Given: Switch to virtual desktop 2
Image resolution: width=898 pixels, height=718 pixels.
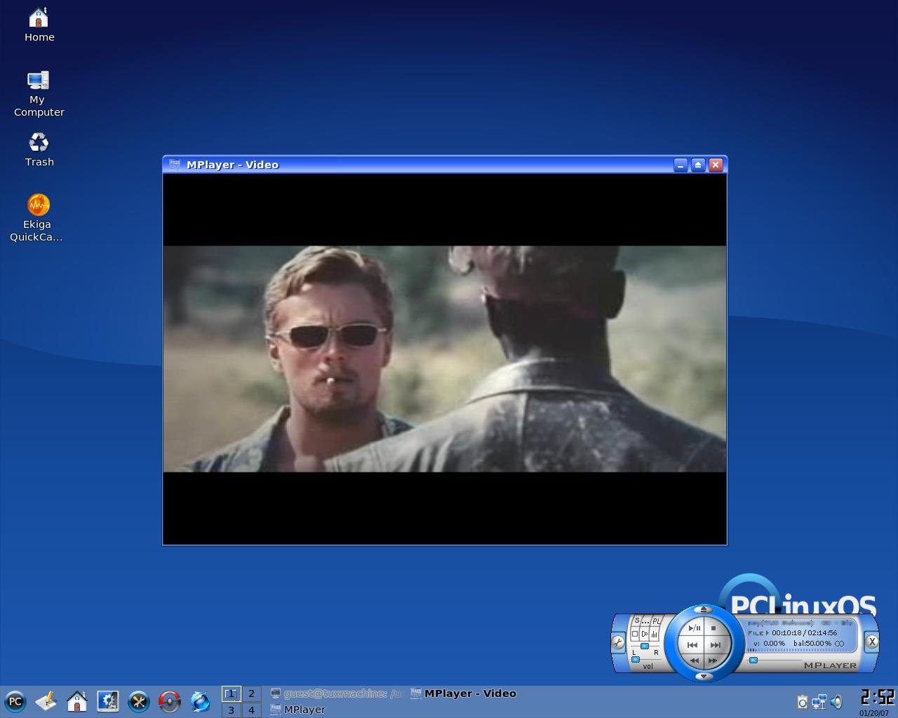Looking at the screenshot, I should (251, 693).
